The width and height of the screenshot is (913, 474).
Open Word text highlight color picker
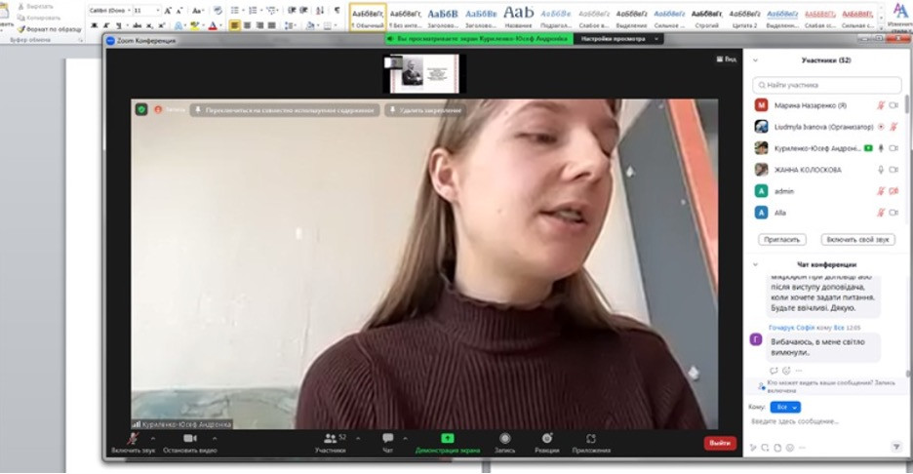(x=195, y=25)
